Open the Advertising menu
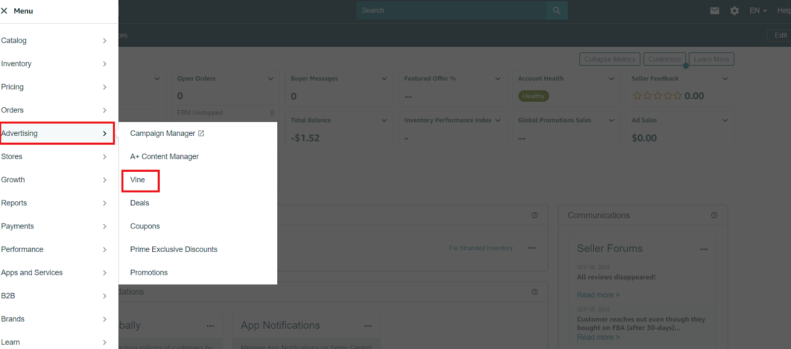This screenshot has height=349, width=791. [x=57, y=133]
